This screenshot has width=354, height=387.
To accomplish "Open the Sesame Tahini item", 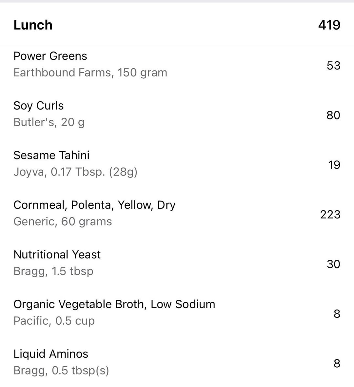I will 51,155.
